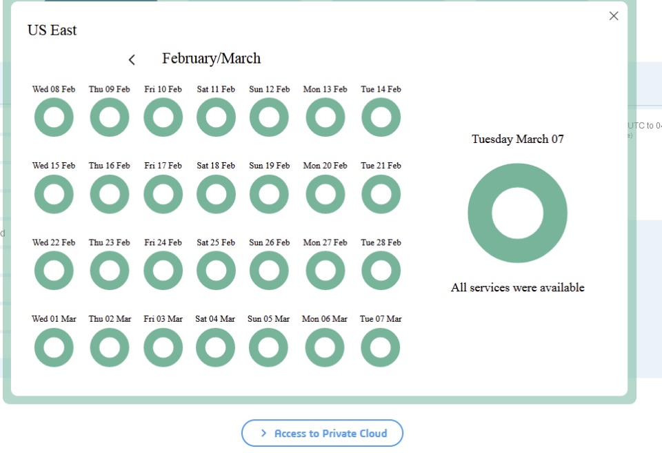The height and width of the screenshot is (453, 662).
Task: Select the Sun 19 Feb status ring
Action: tap(269, 194)
